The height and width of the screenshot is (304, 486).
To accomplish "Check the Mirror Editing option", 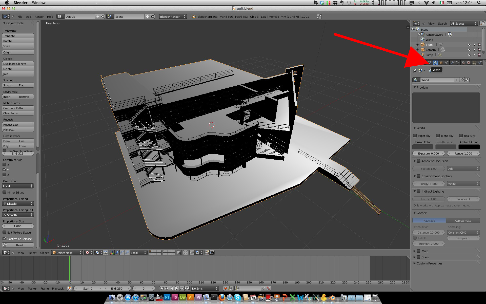I will pyautogui.click(x=4, y=192).
